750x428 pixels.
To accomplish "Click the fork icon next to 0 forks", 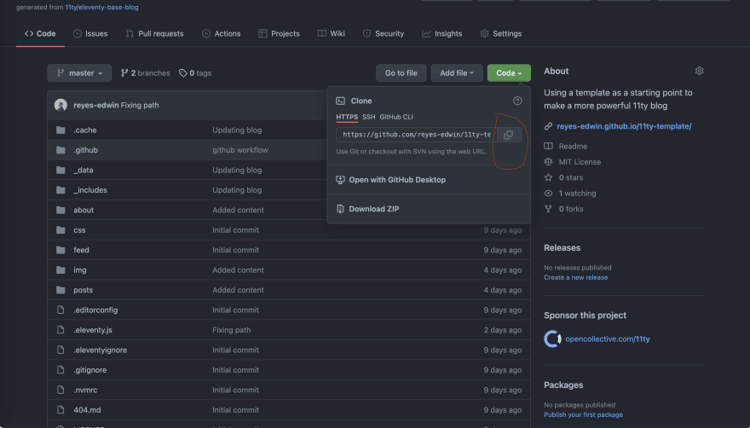I will point(548,209).
